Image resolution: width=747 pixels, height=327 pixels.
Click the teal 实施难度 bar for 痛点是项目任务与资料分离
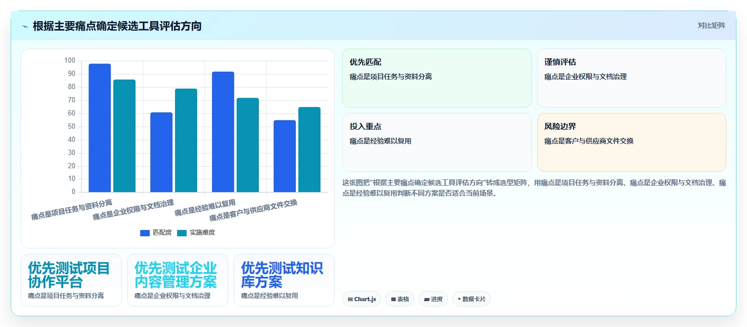[x=124, y=136]
